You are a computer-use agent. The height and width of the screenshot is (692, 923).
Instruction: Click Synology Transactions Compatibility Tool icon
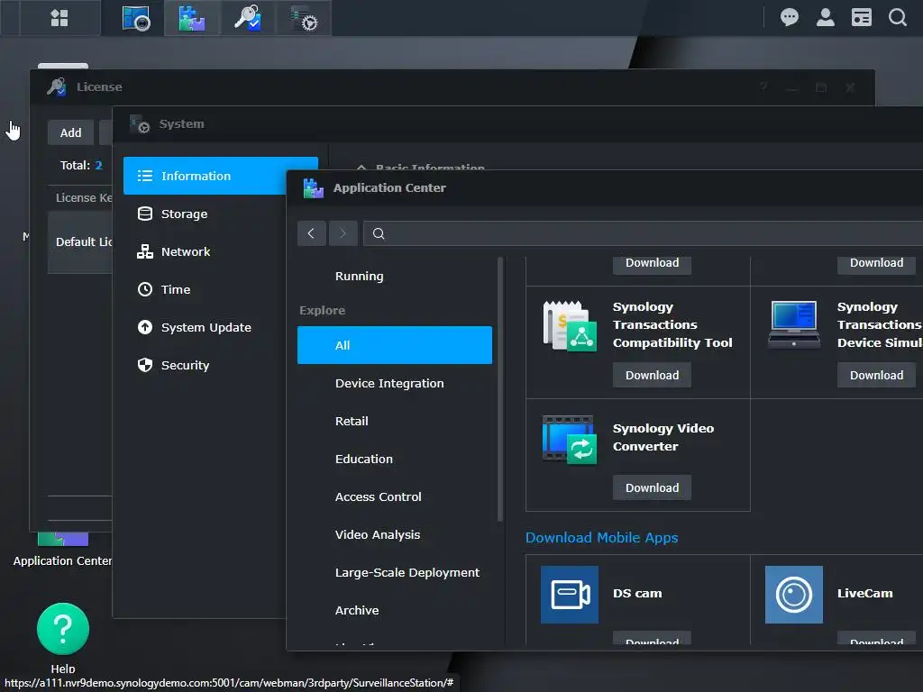click(570, 326)
